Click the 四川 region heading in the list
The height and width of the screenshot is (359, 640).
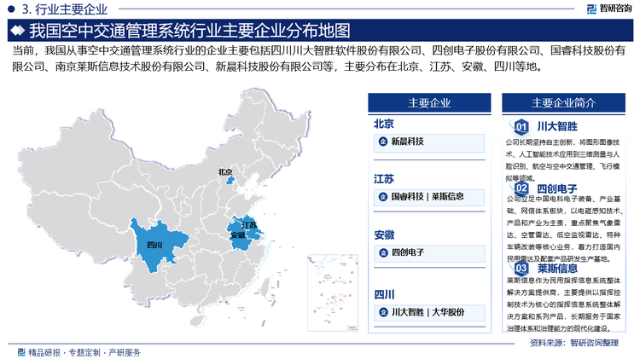(384, 294)
